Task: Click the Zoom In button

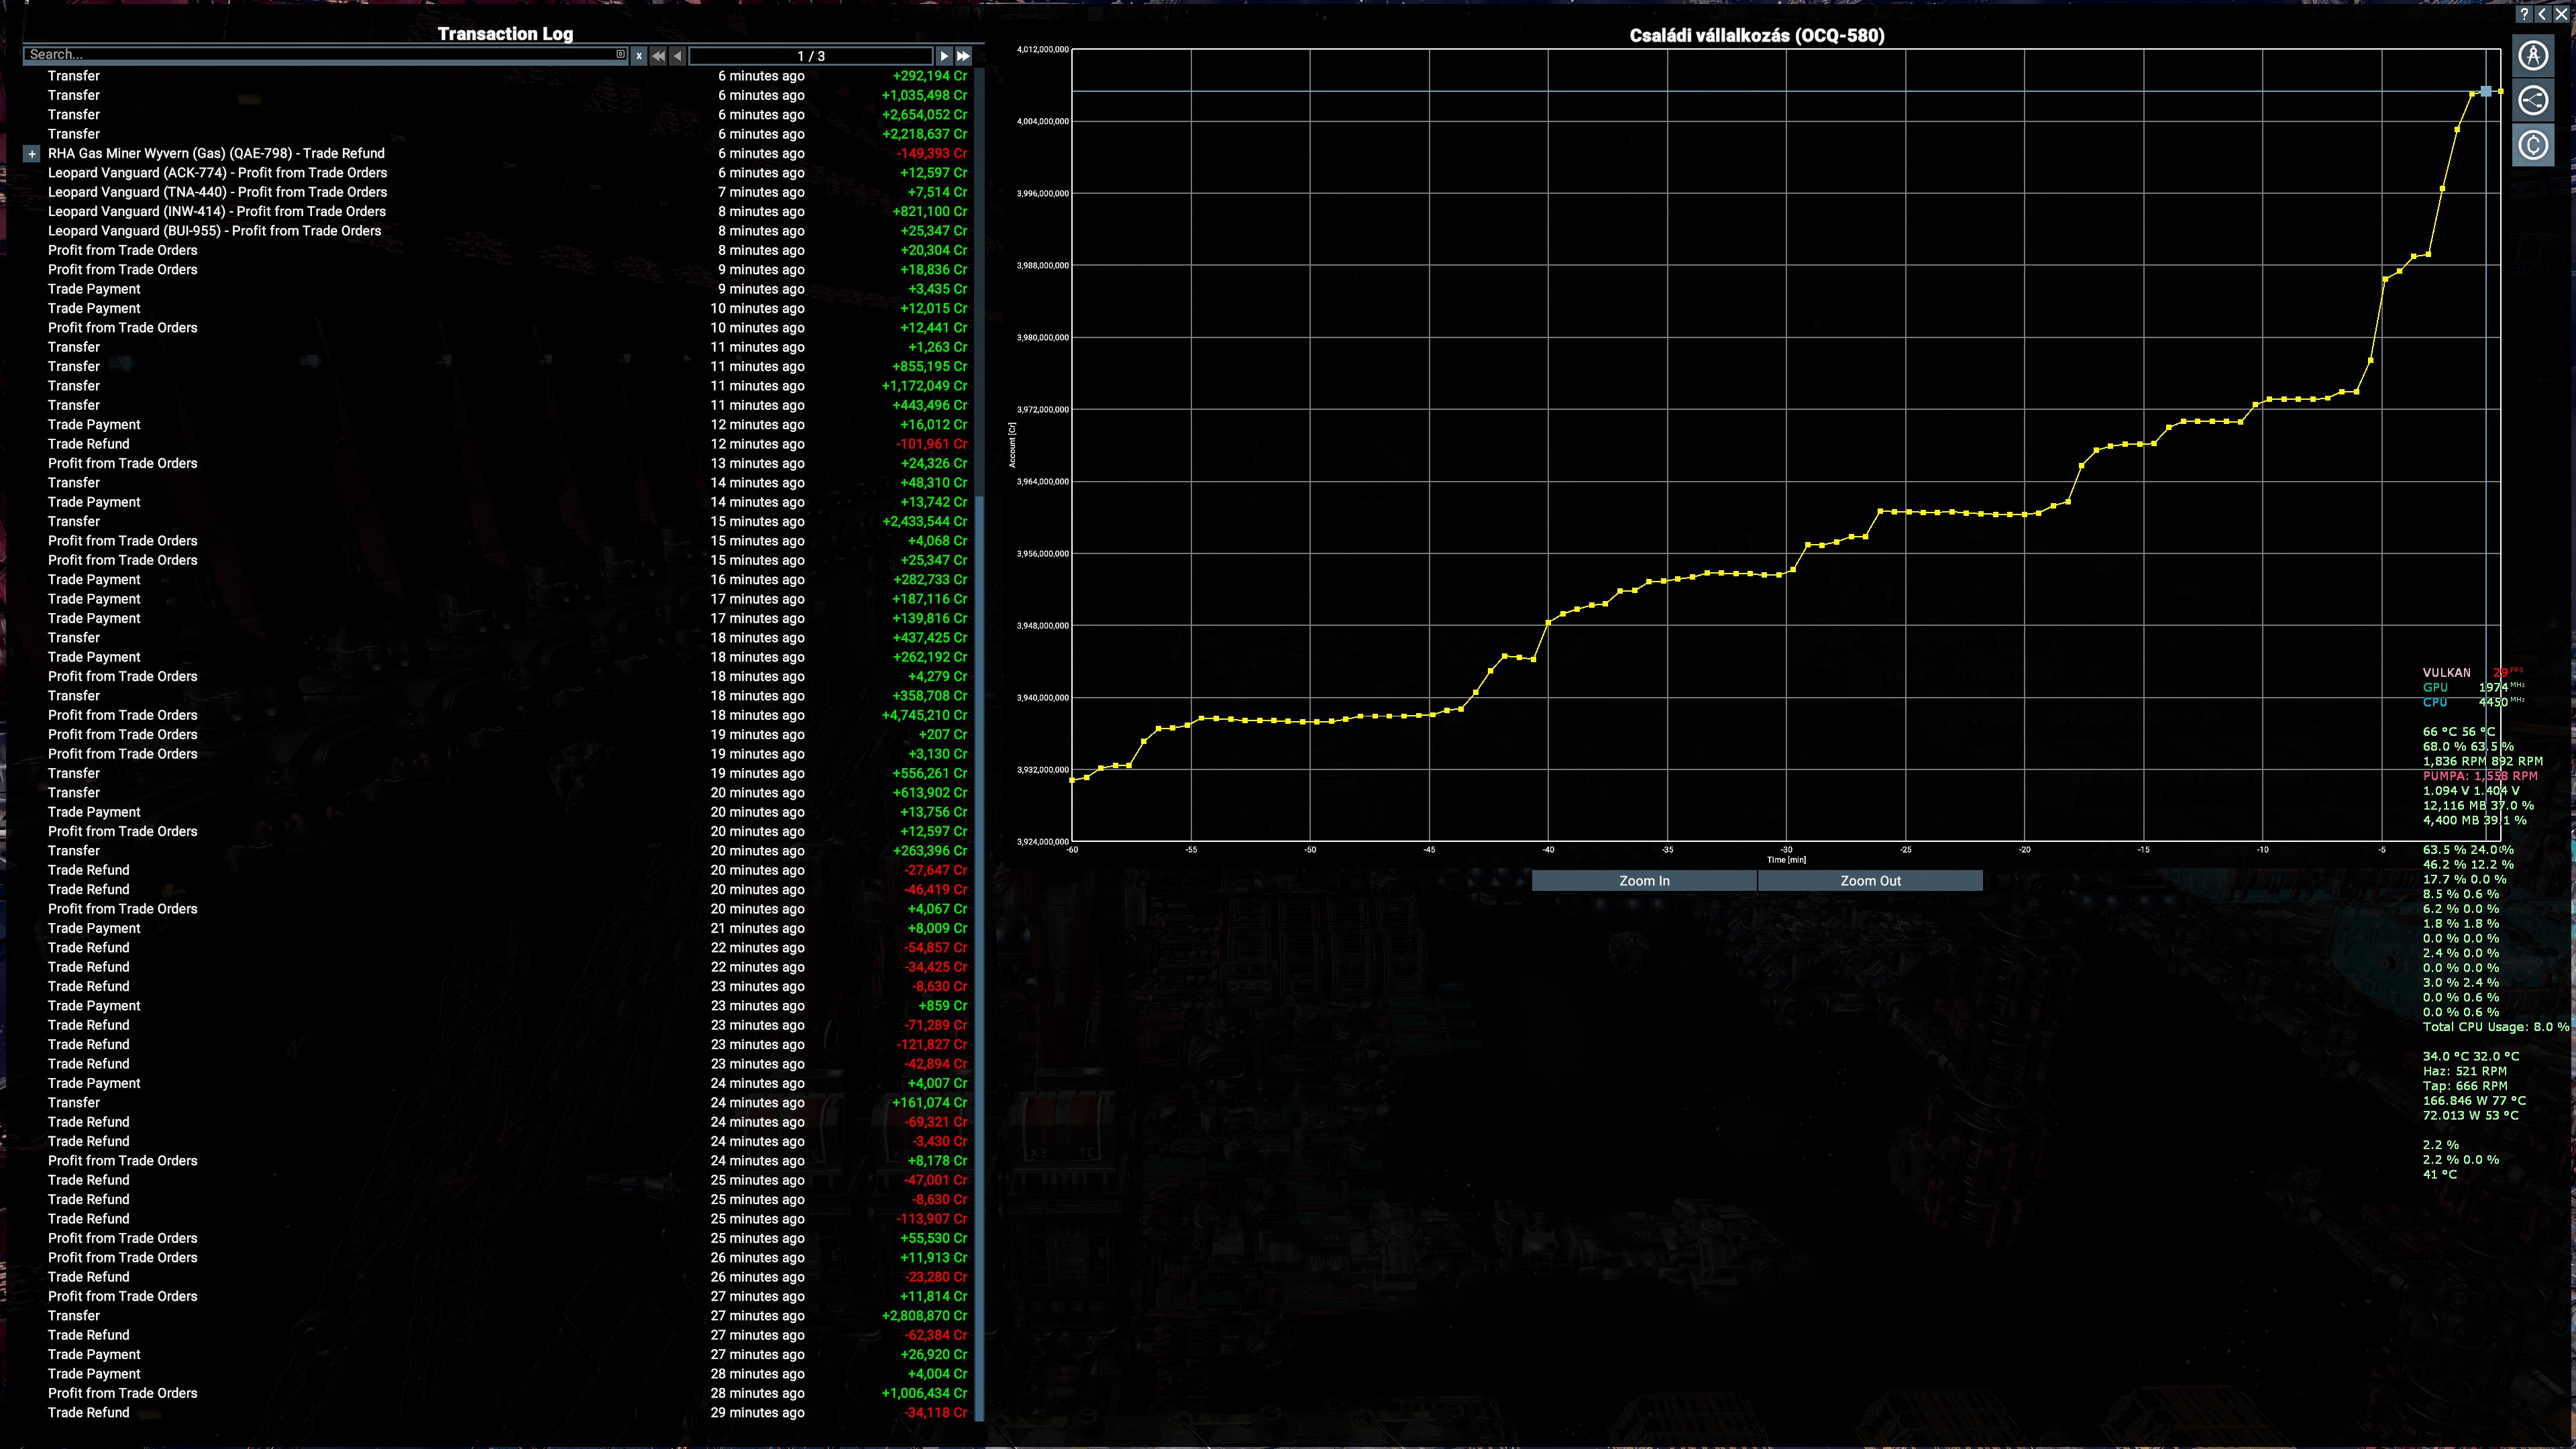Action: pyautogui.click(x=1644, y=881)
